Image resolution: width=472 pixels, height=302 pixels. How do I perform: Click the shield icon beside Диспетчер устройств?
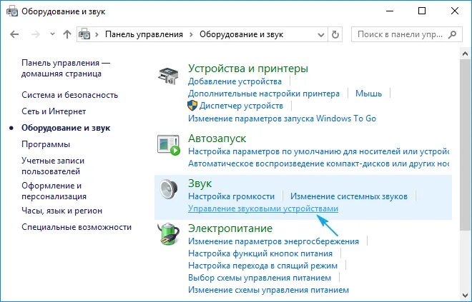192,106
